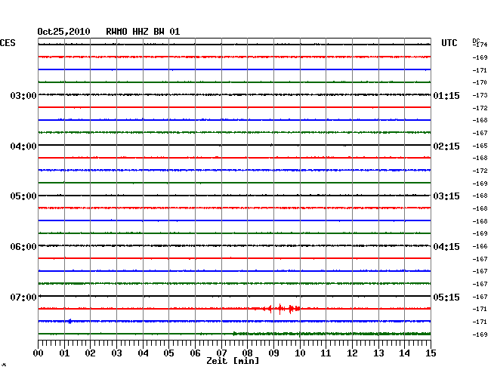Click minute tick label 12

[352, 353]
